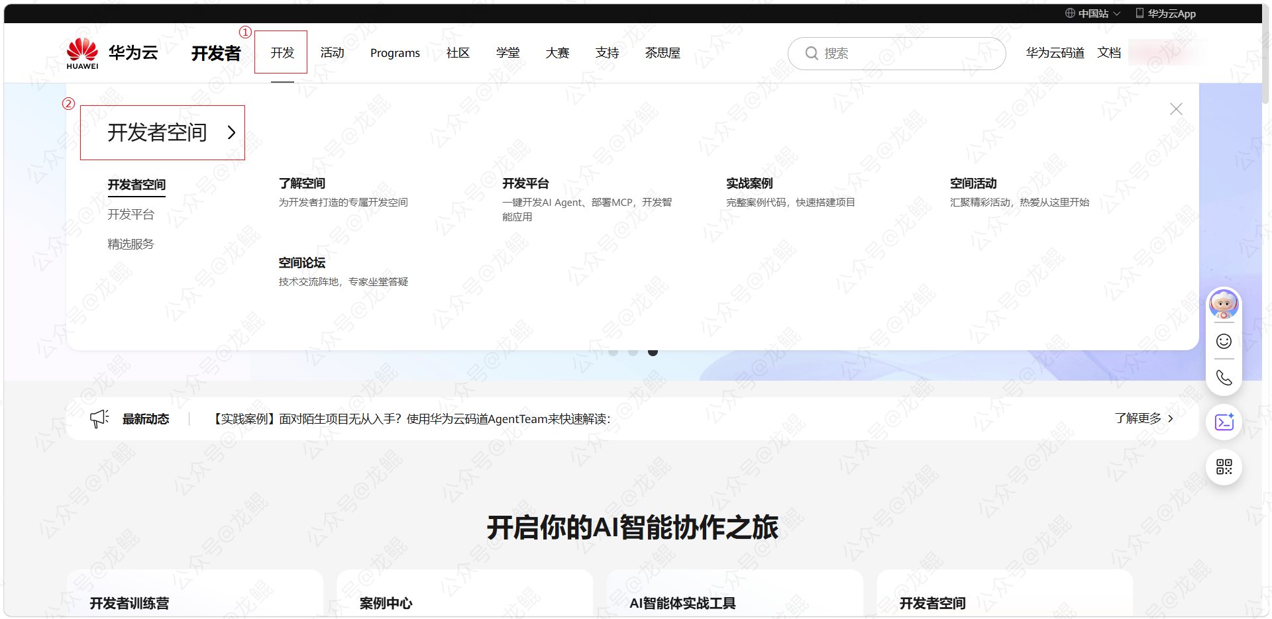
Task: Click the 华为云码道 link
Action: coord(1055,53)
